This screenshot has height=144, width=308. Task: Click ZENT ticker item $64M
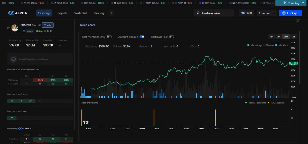tap(210, 3)
